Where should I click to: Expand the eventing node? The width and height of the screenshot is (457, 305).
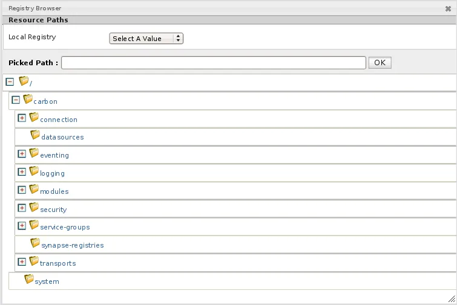coord(22,154)
